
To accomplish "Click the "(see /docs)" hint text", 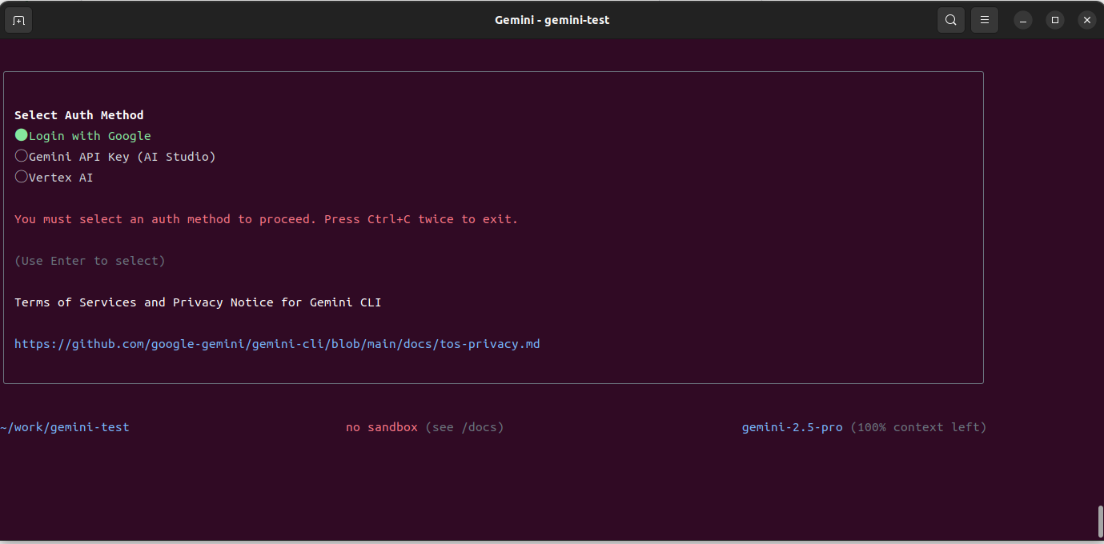I will tap(464, 427).
